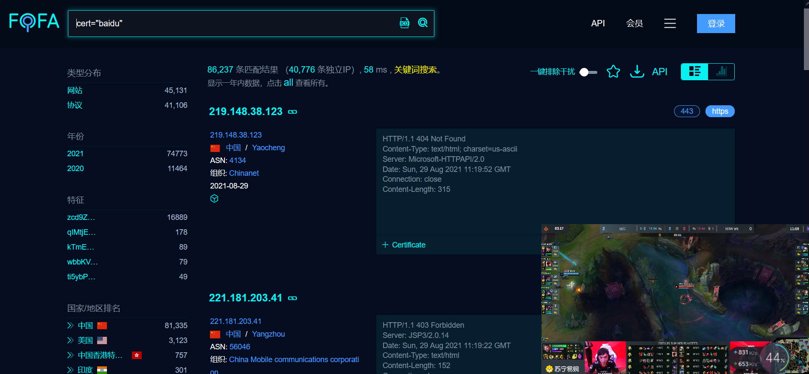The width and height of the screenshot is (809, 374).
Task: Select feature qIMtjE…
Action: tap(81, 232)
